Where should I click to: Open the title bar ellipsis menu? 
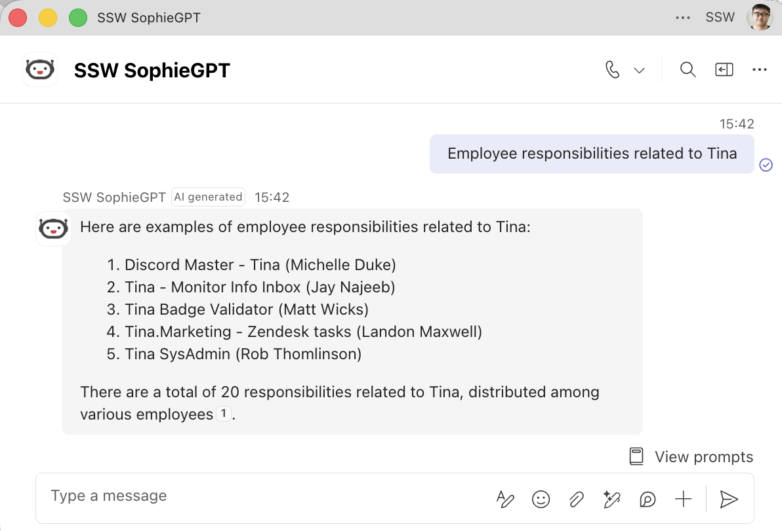tap(683, 18)
